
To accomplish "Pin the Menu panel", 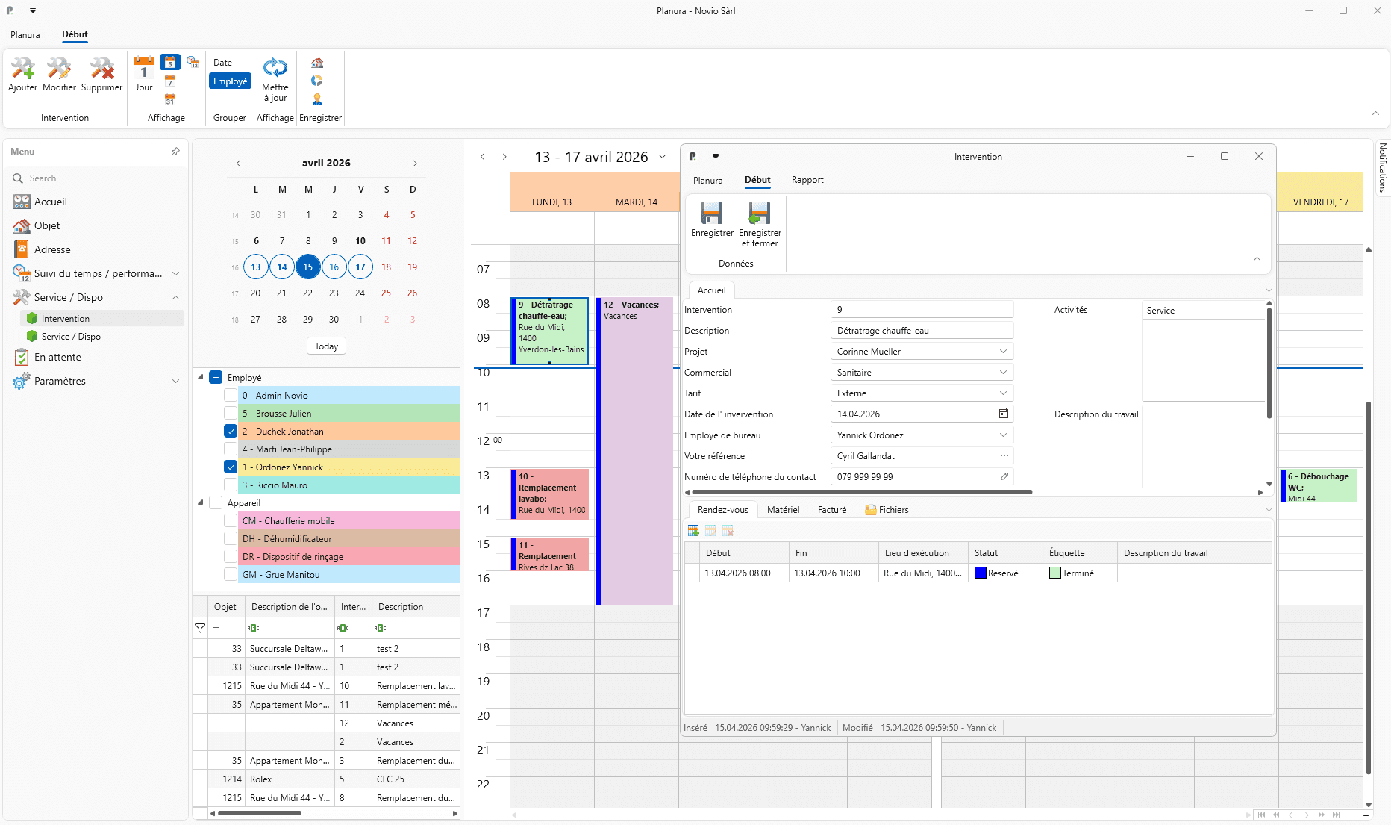I will tap(175, 151).
